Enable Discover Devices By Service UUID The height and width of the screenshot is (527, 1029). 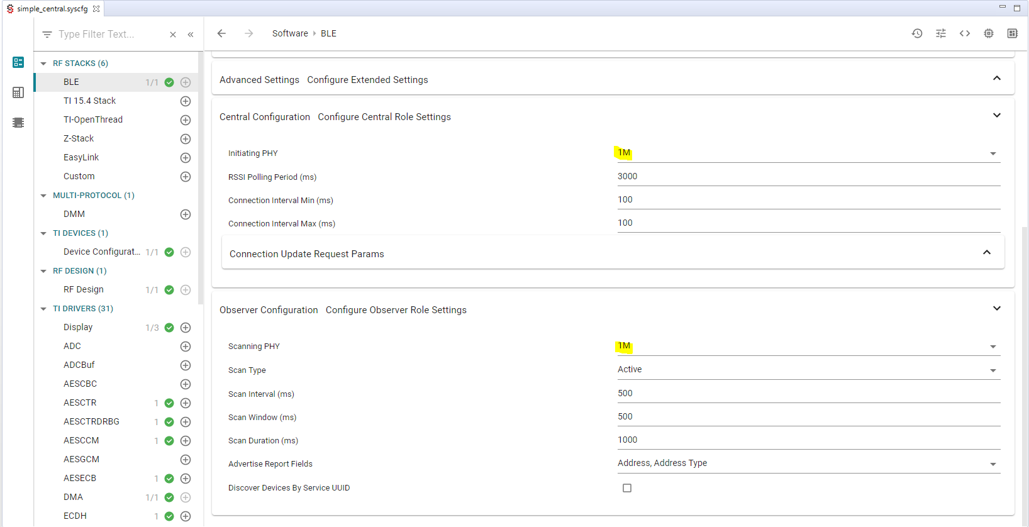point(627,488)
